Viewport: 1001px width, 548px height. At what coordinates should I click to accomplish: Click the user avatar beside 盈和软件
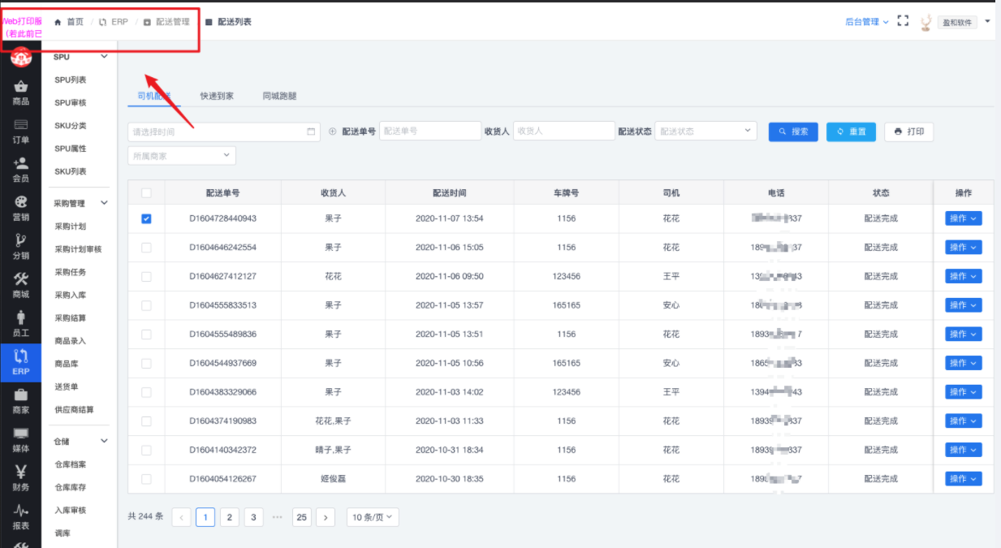pos(925,22)
